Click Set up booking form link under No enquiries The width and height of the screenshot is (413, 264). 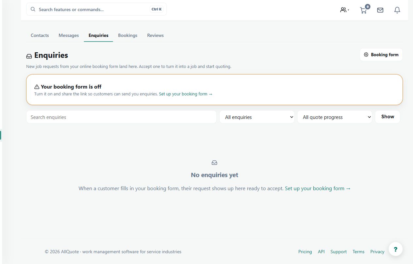click(318, 189)
